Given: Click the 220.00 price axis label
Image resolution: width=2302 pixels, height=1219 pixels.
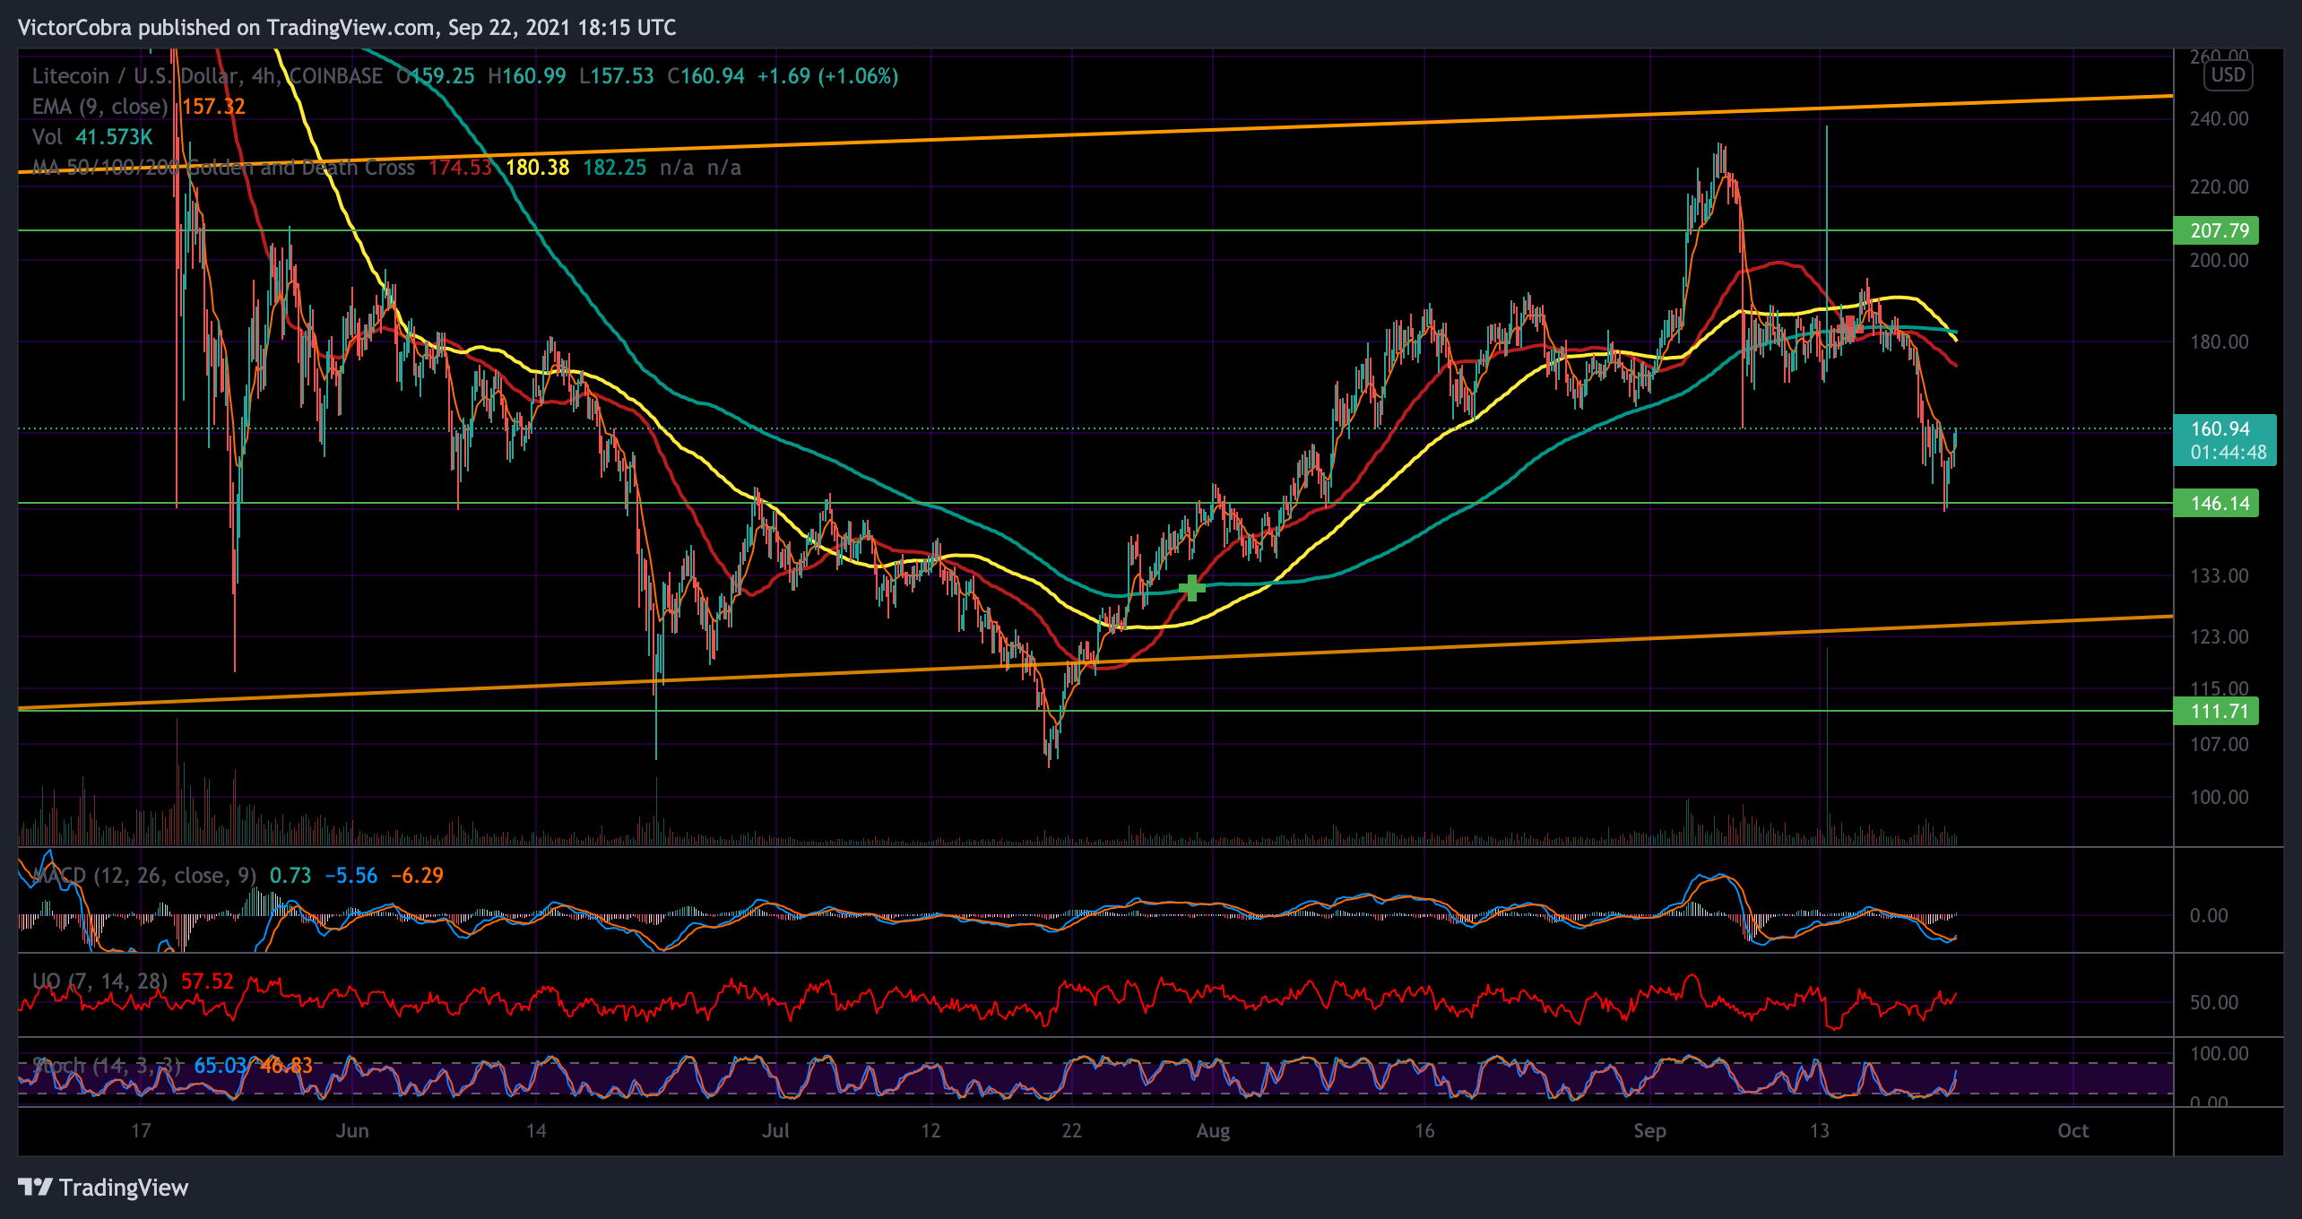Looking at the screenshot, I should [2219, 187].
